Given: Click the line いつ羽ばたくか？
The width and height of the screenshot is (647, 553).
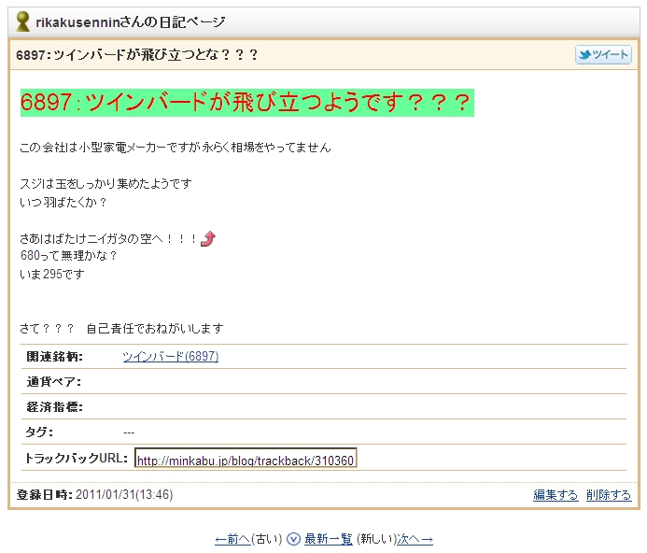Looking at the screenshot, I should click(x=63, y=203).
